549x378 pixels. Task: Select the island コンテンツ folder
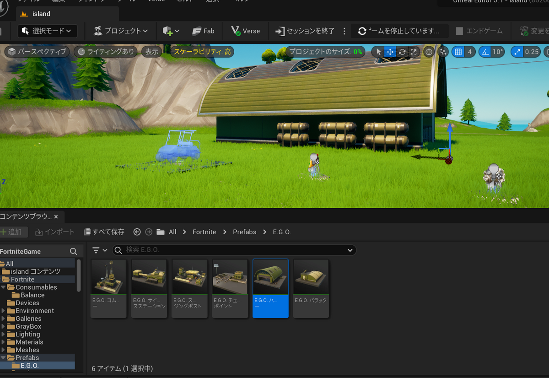(36, 271)
